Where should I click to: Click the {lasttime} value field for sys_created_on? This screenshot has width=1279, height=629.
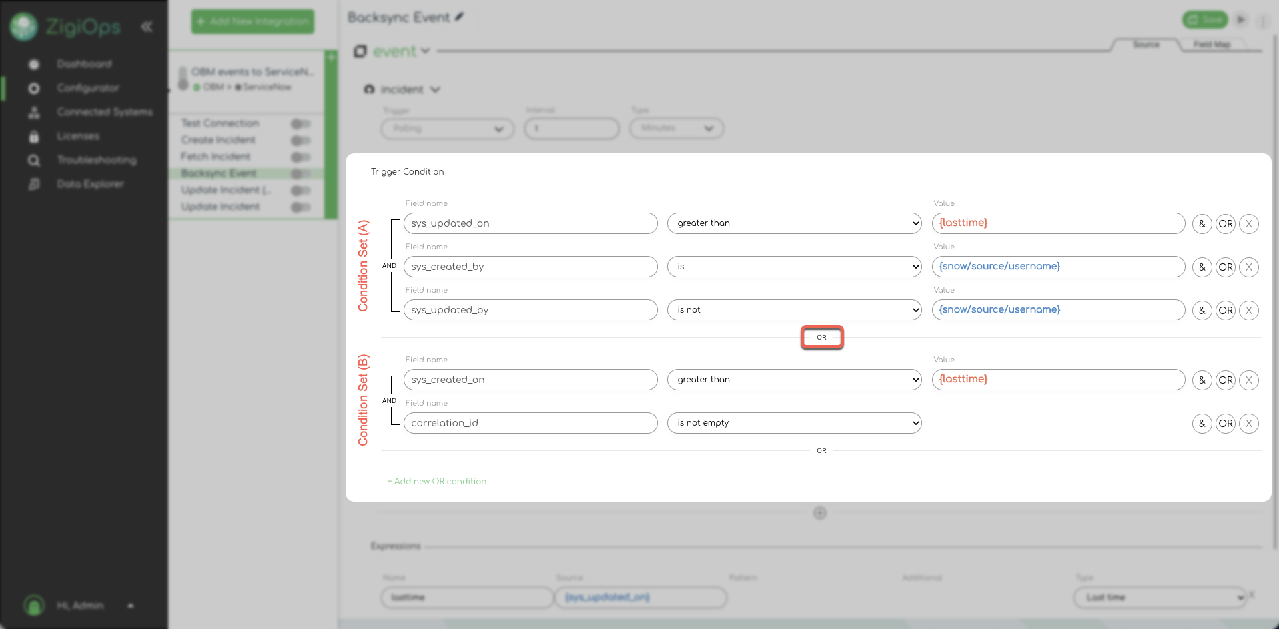pyautogui.click(x=1058, y=380)
